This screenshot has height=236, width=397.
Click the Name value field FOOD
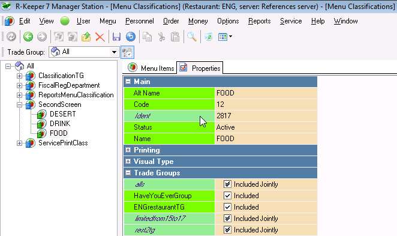pos(266,138)
